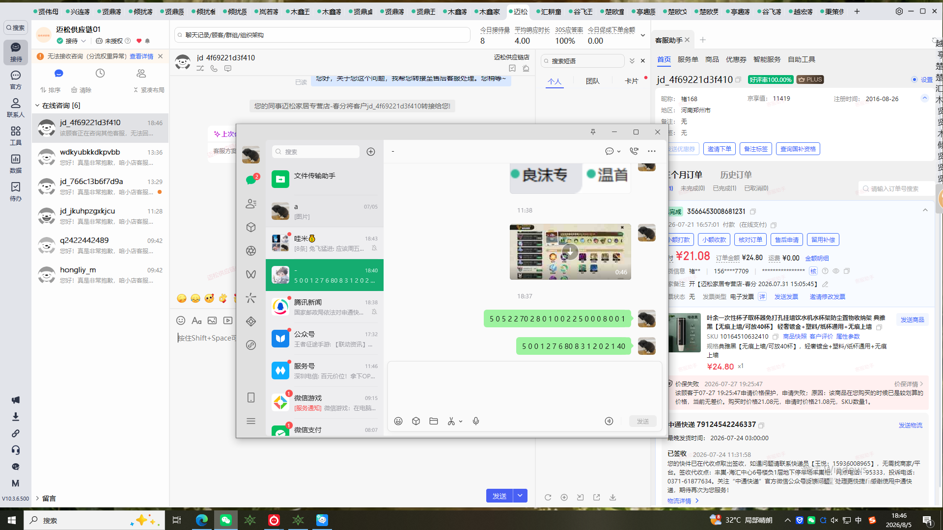This screenshot has height=530, width=943.
Task: Click the phone call icon under jd_4f69221d3f410
Action: tap(214, 69)
